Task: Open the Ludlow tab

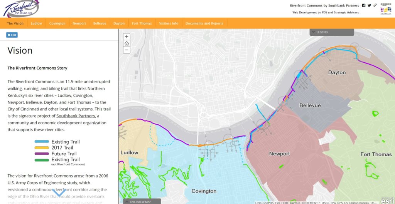Action: click(36, 23)
